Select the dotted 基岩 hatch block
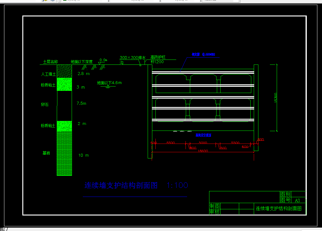The image size is (322, 231). (64, 153)
